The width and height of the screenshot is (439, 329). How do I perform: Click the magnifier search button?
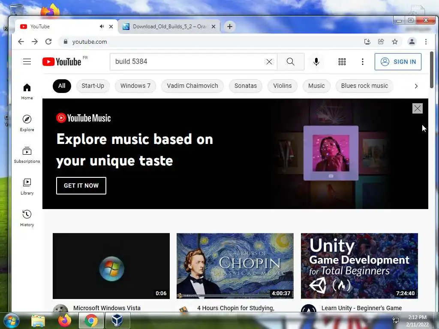coord(291,62)
